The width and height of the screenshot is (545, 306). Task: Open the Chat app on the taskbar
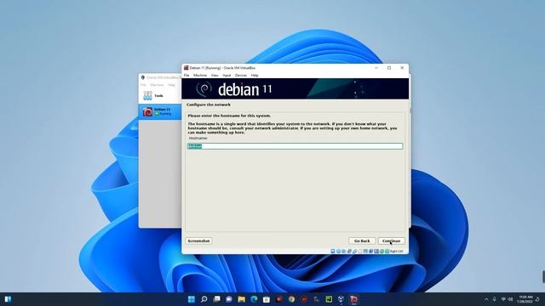click(229, 299)
